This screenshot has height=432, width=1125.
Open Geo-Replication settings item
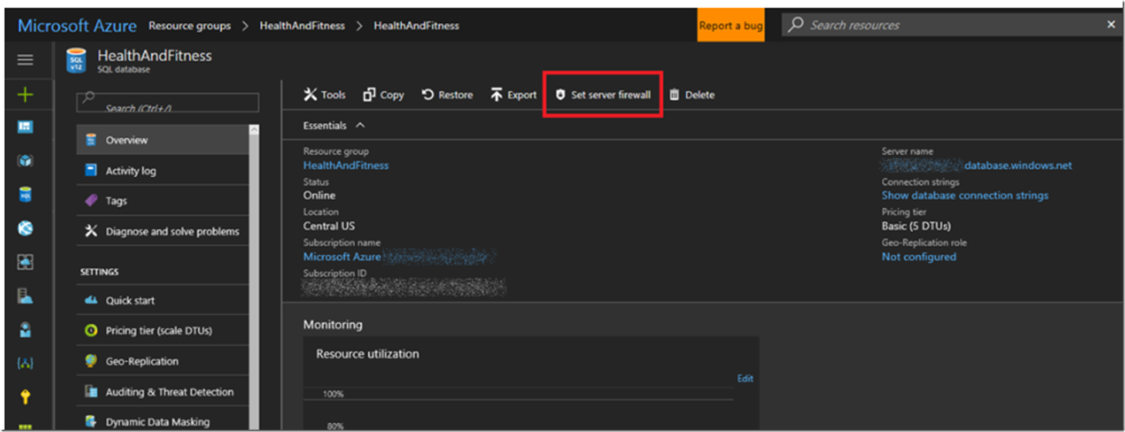(162, 361)
